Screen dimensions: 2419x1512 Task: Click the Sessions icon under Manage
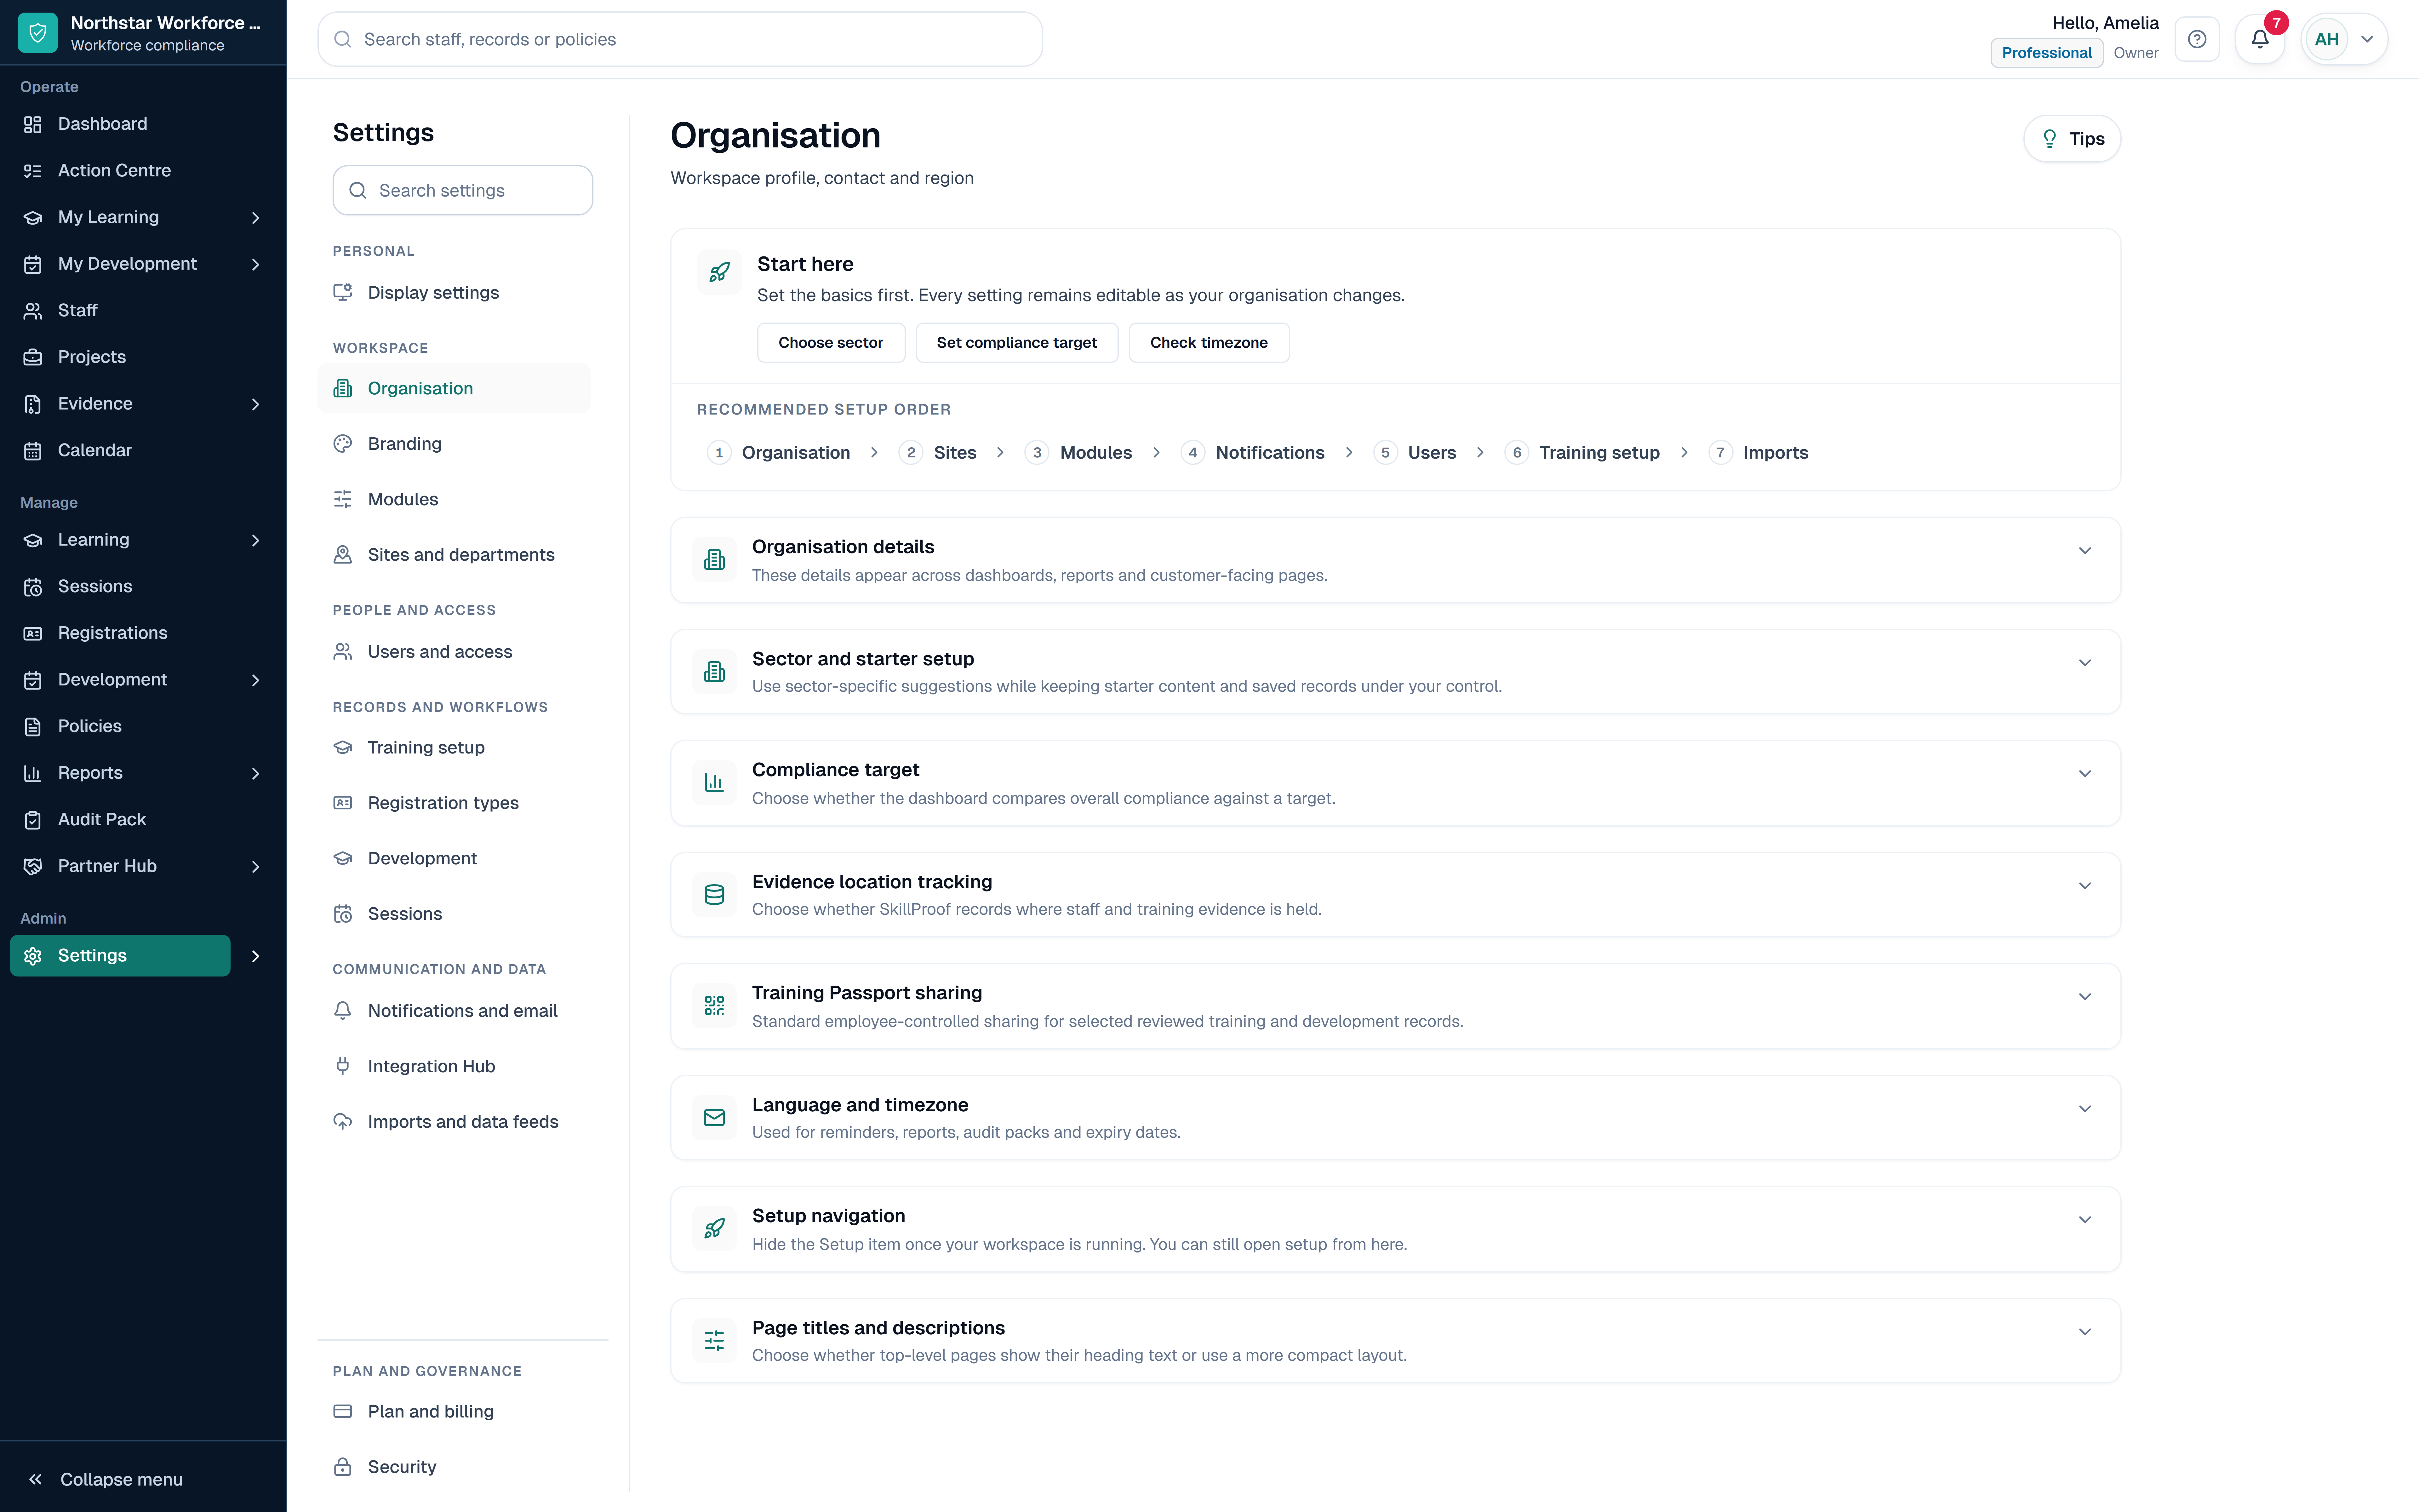pyautogui.click(x=33, y=587)
